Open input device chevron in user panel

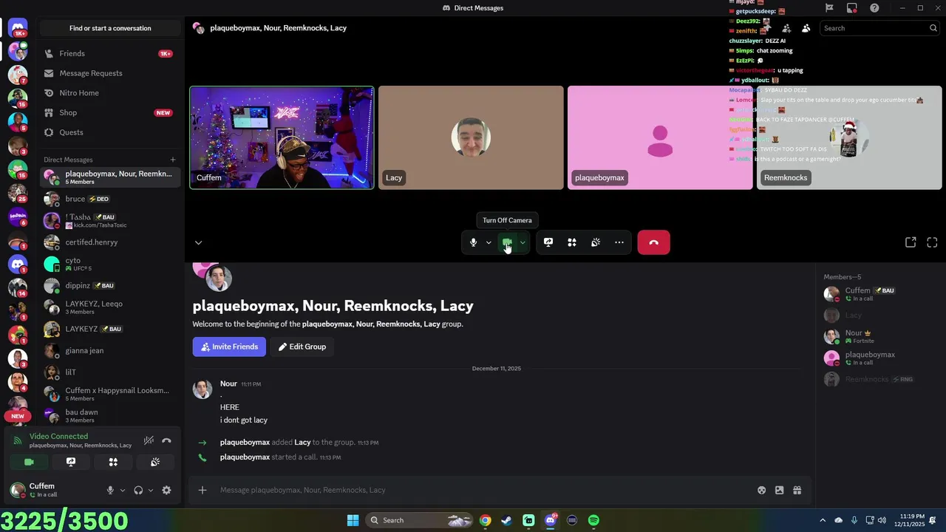point(123,490)
